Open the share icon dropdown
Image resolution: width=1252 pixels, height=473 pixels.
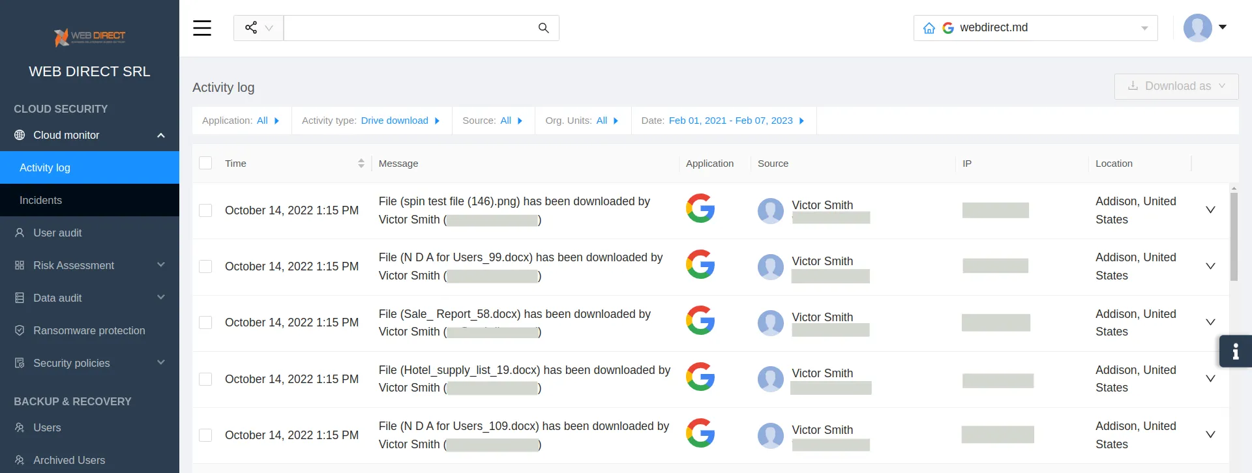coord(258,28)
